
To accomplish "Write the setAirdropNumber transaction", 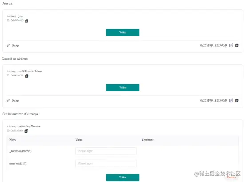I will (123, 178).
